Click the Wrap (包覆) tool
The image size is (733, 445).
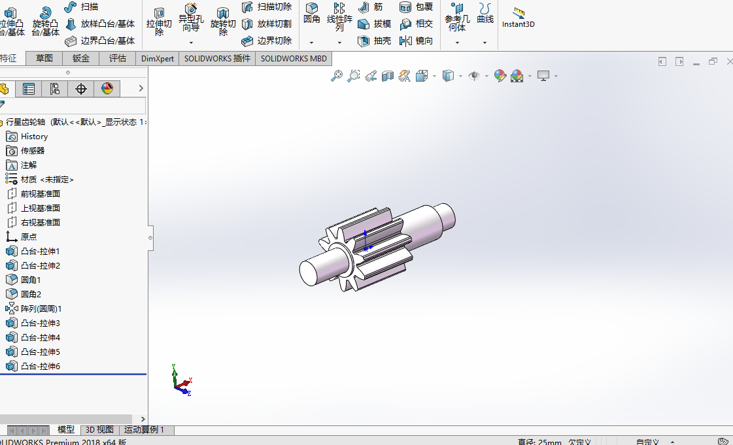[x=416, y=7]
